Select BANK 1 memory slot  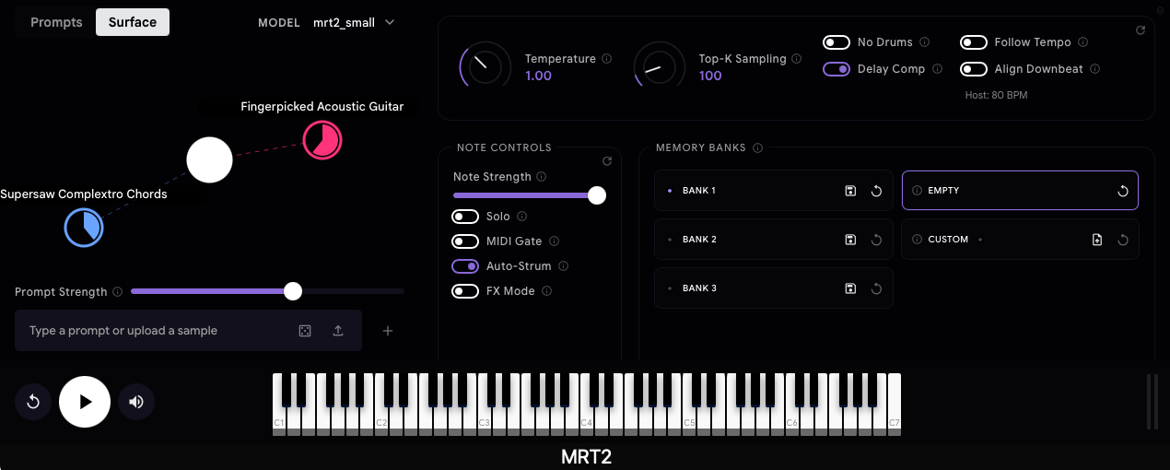click(774, 191)
